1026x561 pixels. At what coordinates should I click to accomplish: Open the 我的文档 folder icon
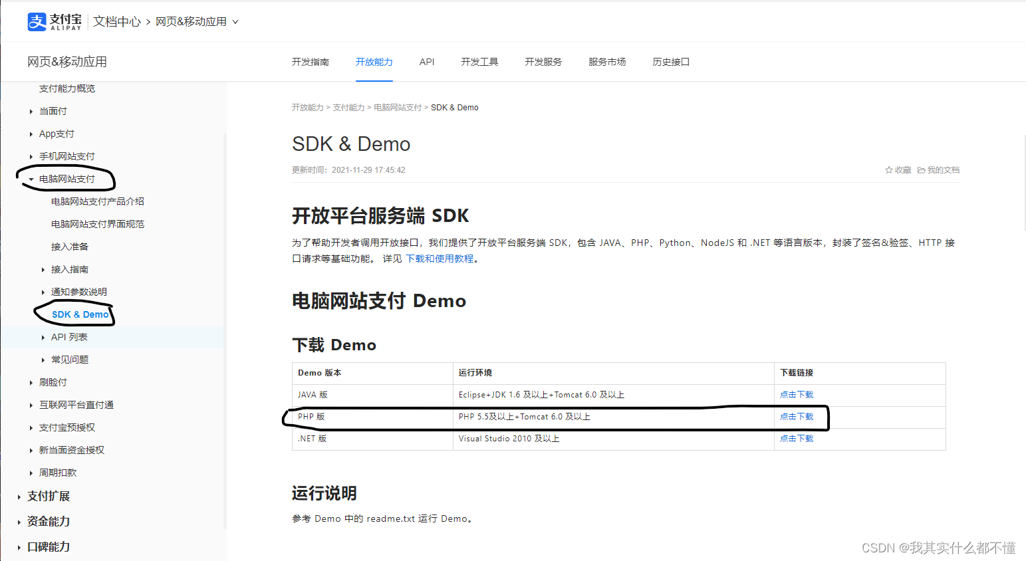pyautogui.click(x=921, y=170)
